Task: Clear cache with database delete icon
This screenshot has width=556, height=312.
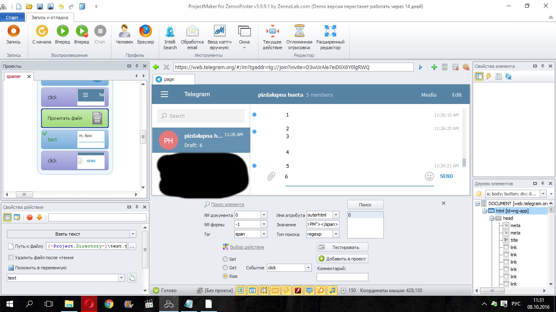Action: click(455, 67)
